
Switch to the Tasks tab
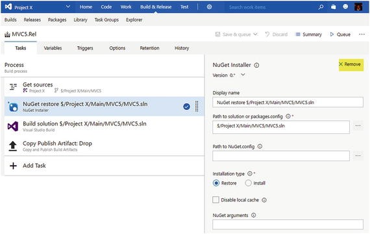coord(21,48)
